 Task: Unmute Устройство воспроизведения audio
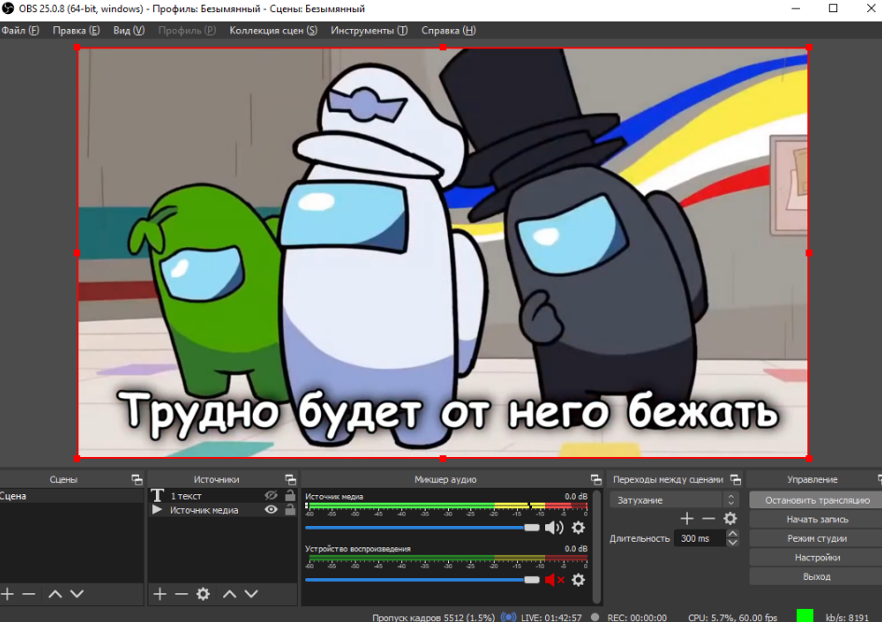(554, 580)
